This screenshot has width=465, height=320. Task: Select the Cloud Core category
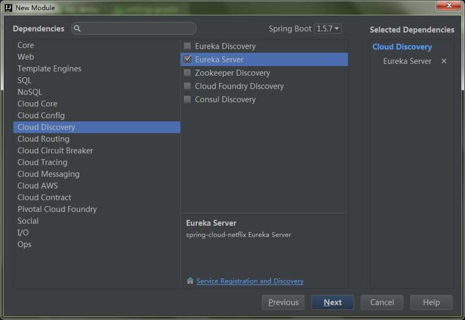click(x=97, y=104)
